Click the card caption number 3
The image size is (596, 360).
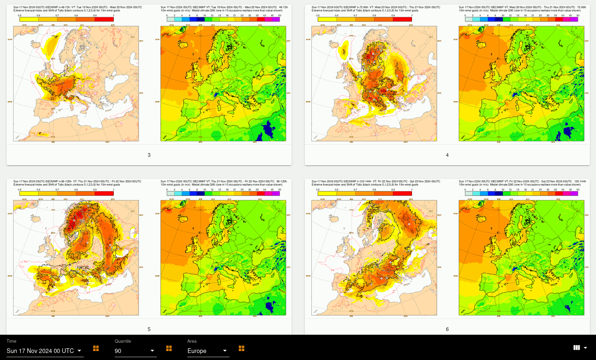[x=149, y=155]
